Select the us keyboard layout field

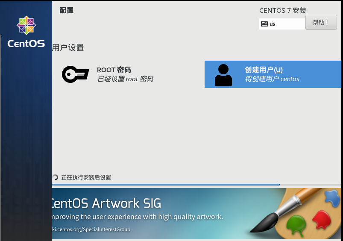[282, 24]
